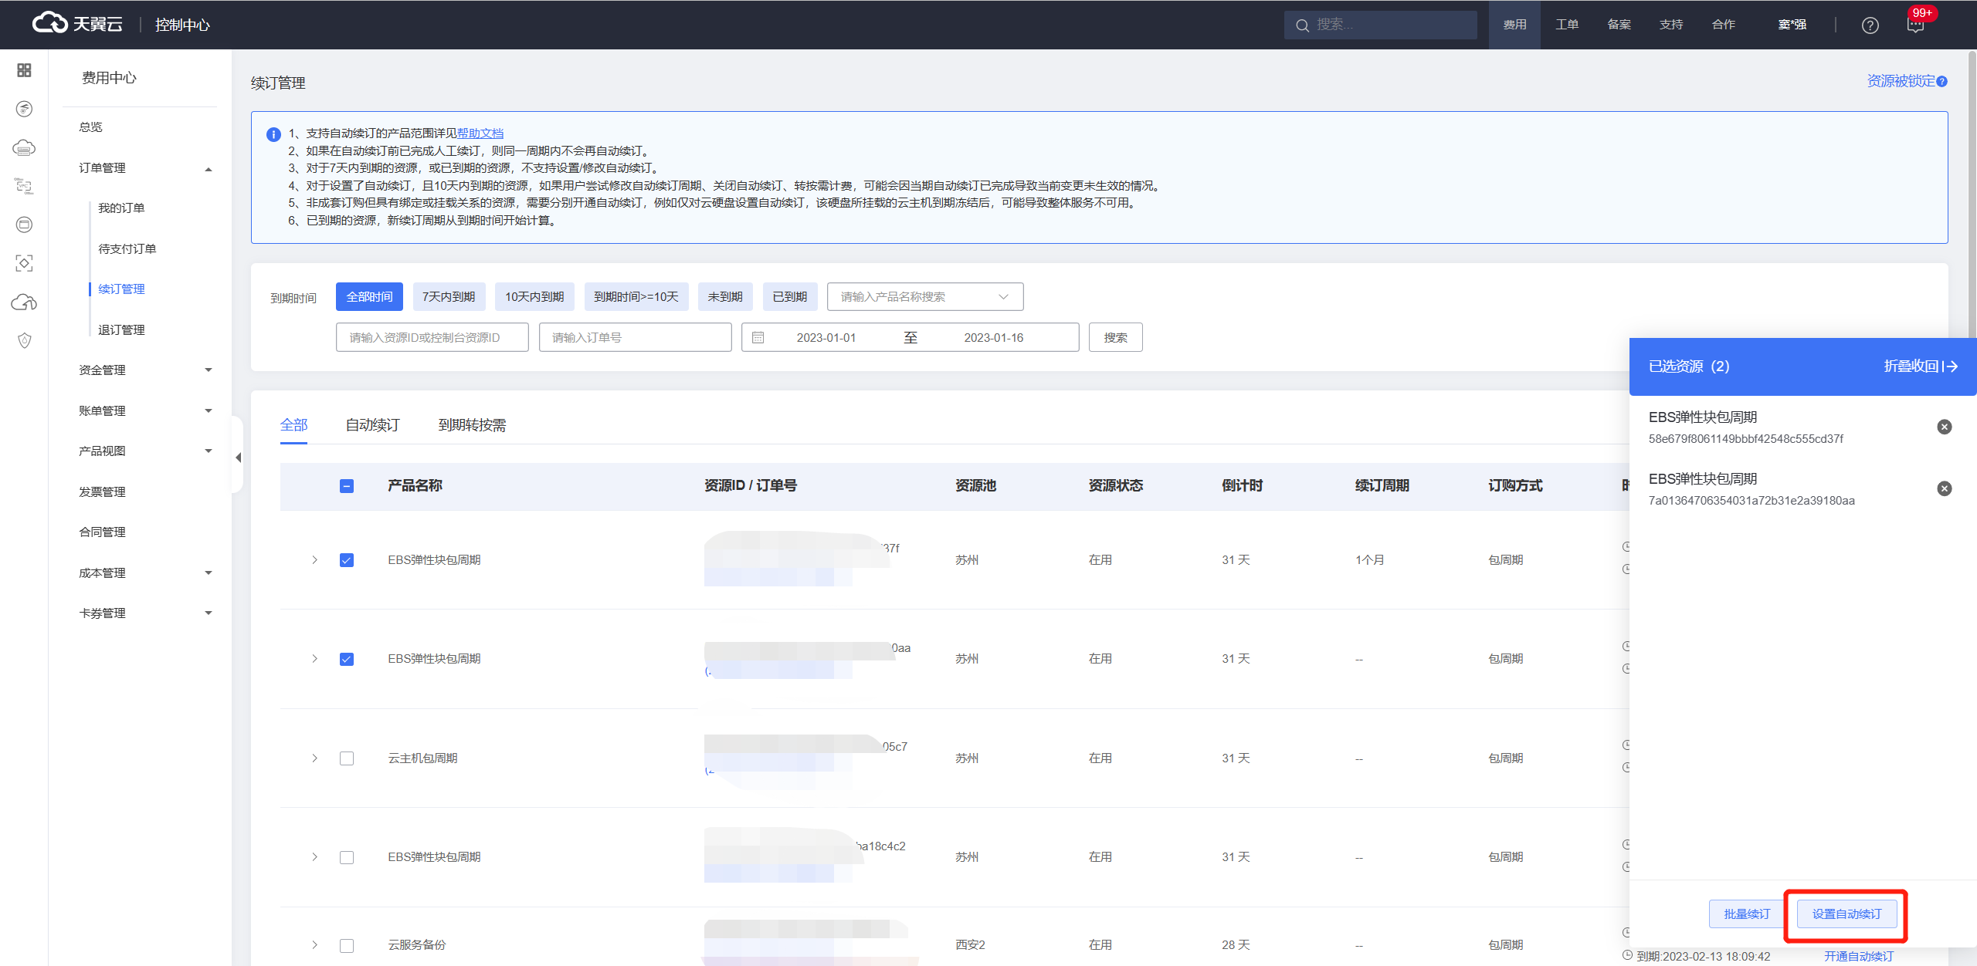Click the resource ID input field
Screen dimensions: 1977x966
432,338
